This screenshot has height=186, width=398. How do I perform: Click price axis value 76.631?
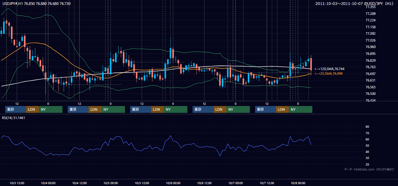coord(370,80)
